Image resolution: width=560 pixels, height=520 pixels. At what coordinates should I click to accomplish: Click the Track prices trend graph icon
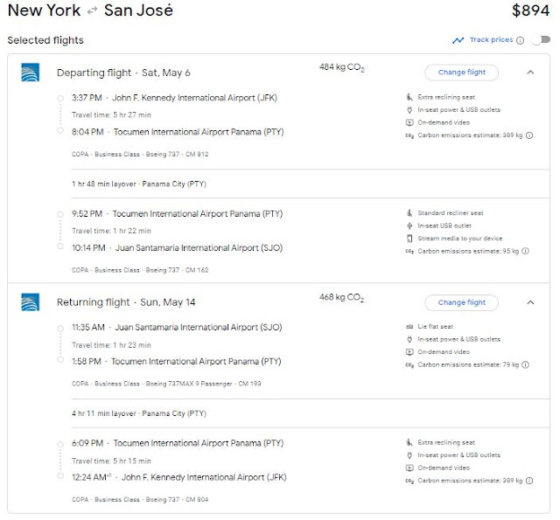458,40
